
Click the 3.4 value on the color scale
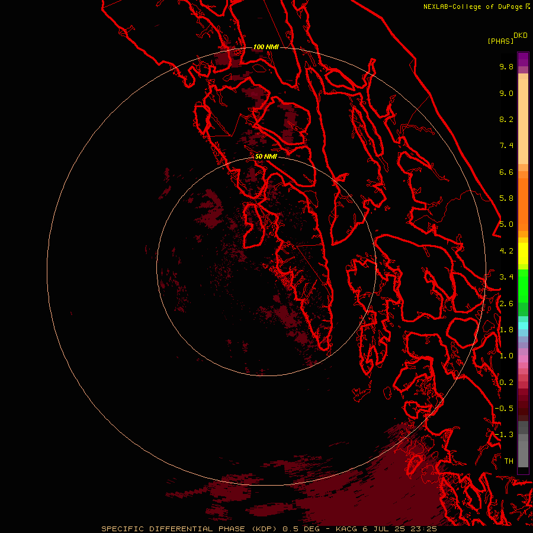tap(506, 277)
